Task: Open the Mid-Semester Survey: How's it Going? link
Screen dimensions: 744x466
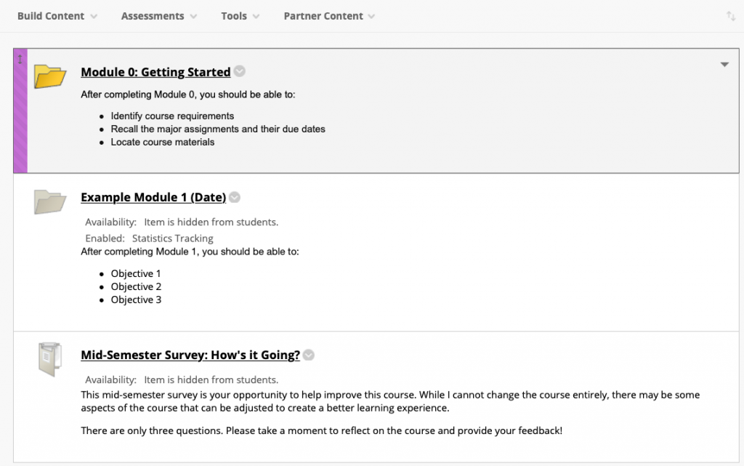Action: coord(190,355)
